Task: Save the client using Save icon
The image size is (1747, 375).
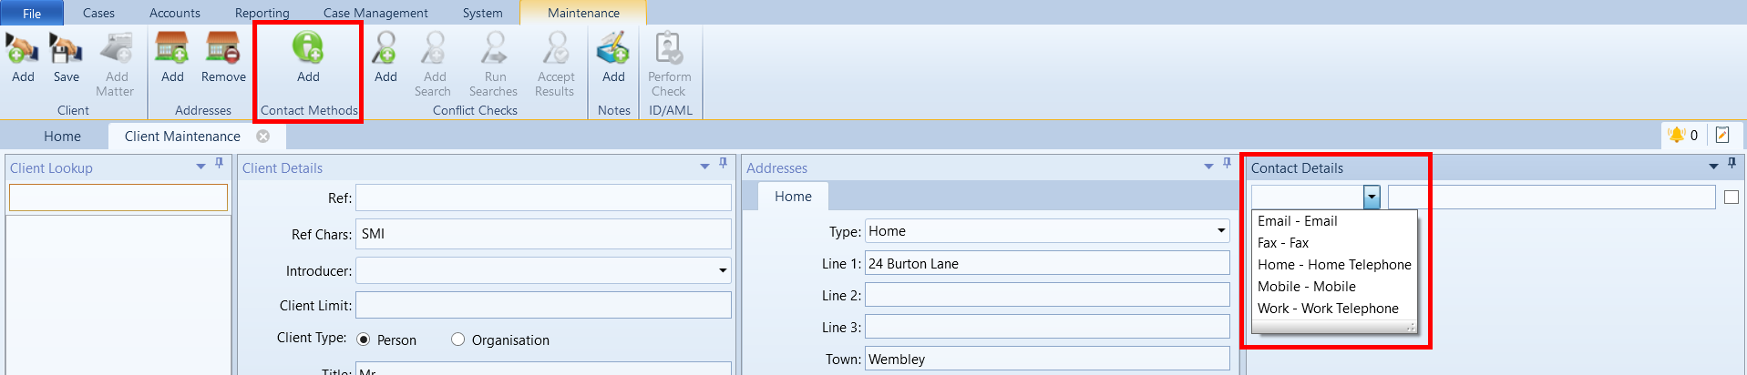Action: click(x=66, y=47)
